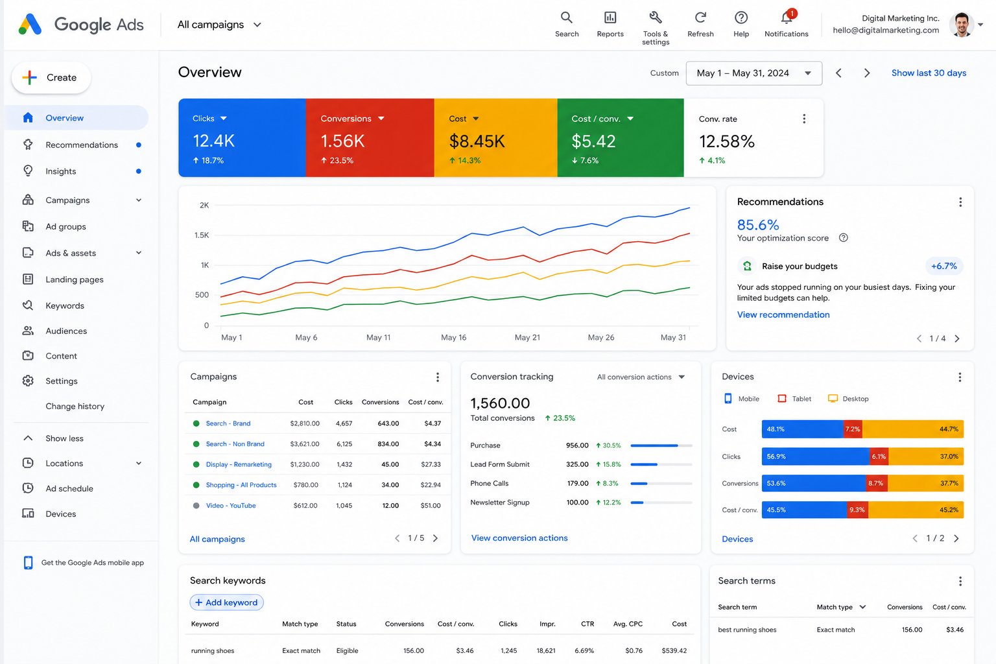Open Conv. rate card three-dot menu
The width and height of the screenshot is (996, 664).
point(804,119)
